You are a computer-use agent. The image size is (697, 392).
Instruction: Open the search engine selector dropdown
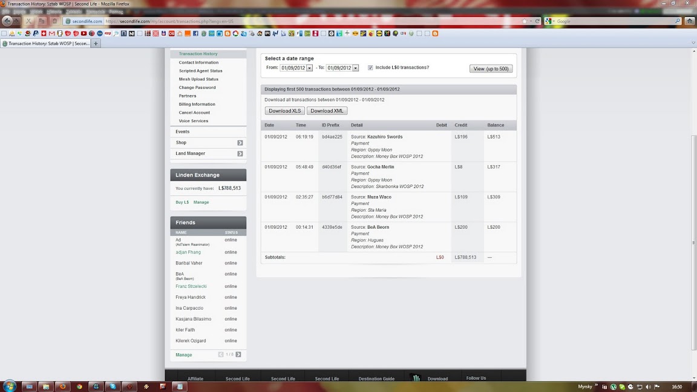(x=550, y=21)
